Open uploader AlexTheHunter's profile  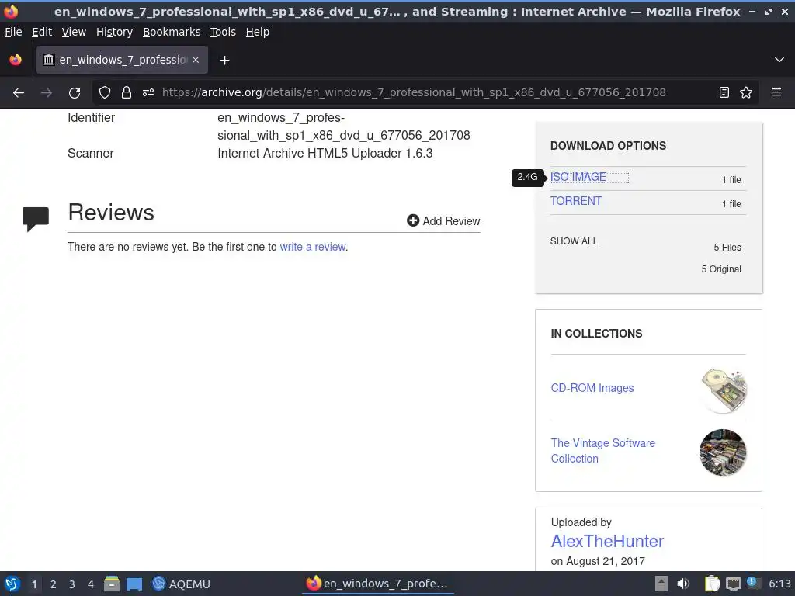tap(607, 541)
